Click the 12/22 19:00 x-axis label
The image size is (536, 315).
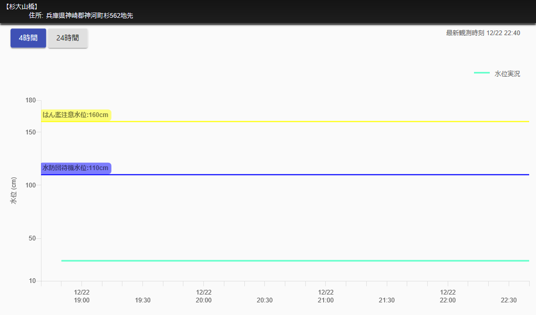[81, 296]
